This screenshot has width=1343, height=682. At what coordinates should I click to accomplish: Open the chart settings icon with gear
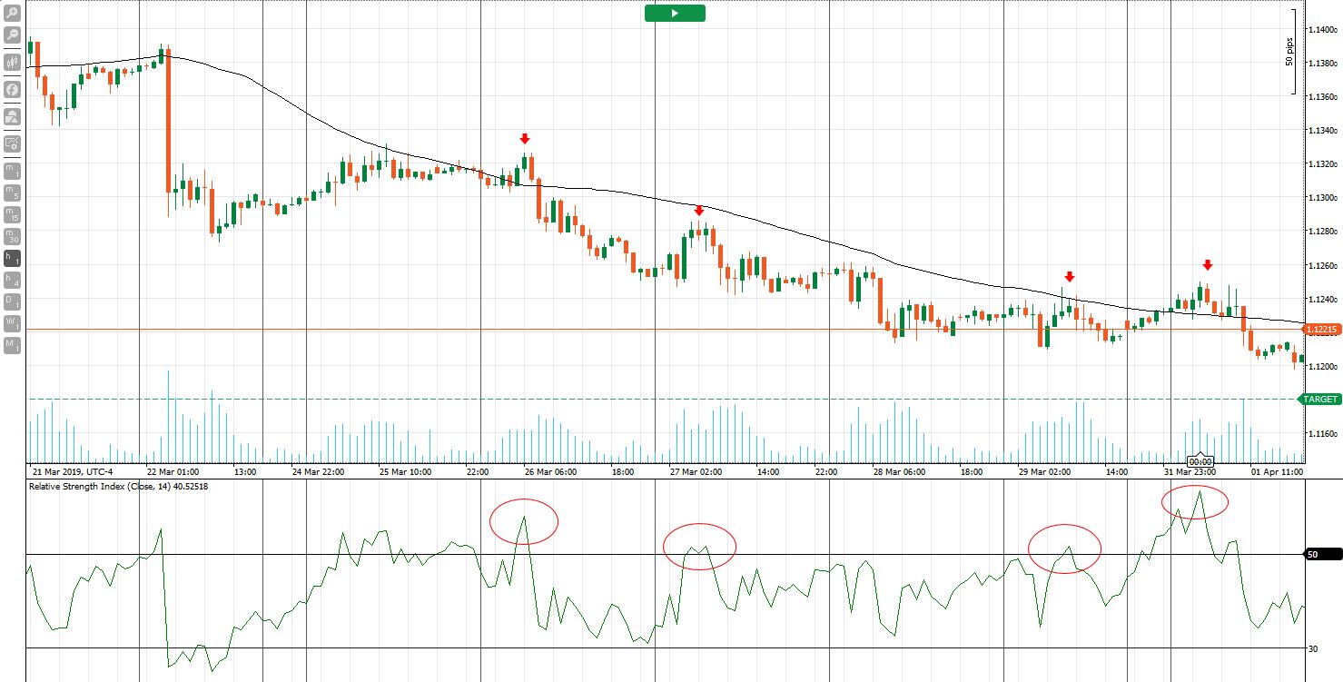point(13,143)
